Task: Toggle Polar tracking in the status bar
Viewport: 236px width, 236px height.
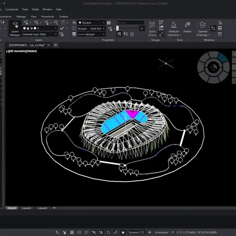Action: coord(86,232)
